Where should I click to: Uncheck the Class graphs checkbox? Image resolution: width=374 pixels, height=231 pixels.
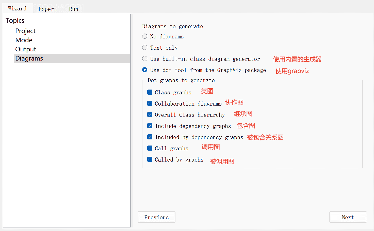point(150,92)
